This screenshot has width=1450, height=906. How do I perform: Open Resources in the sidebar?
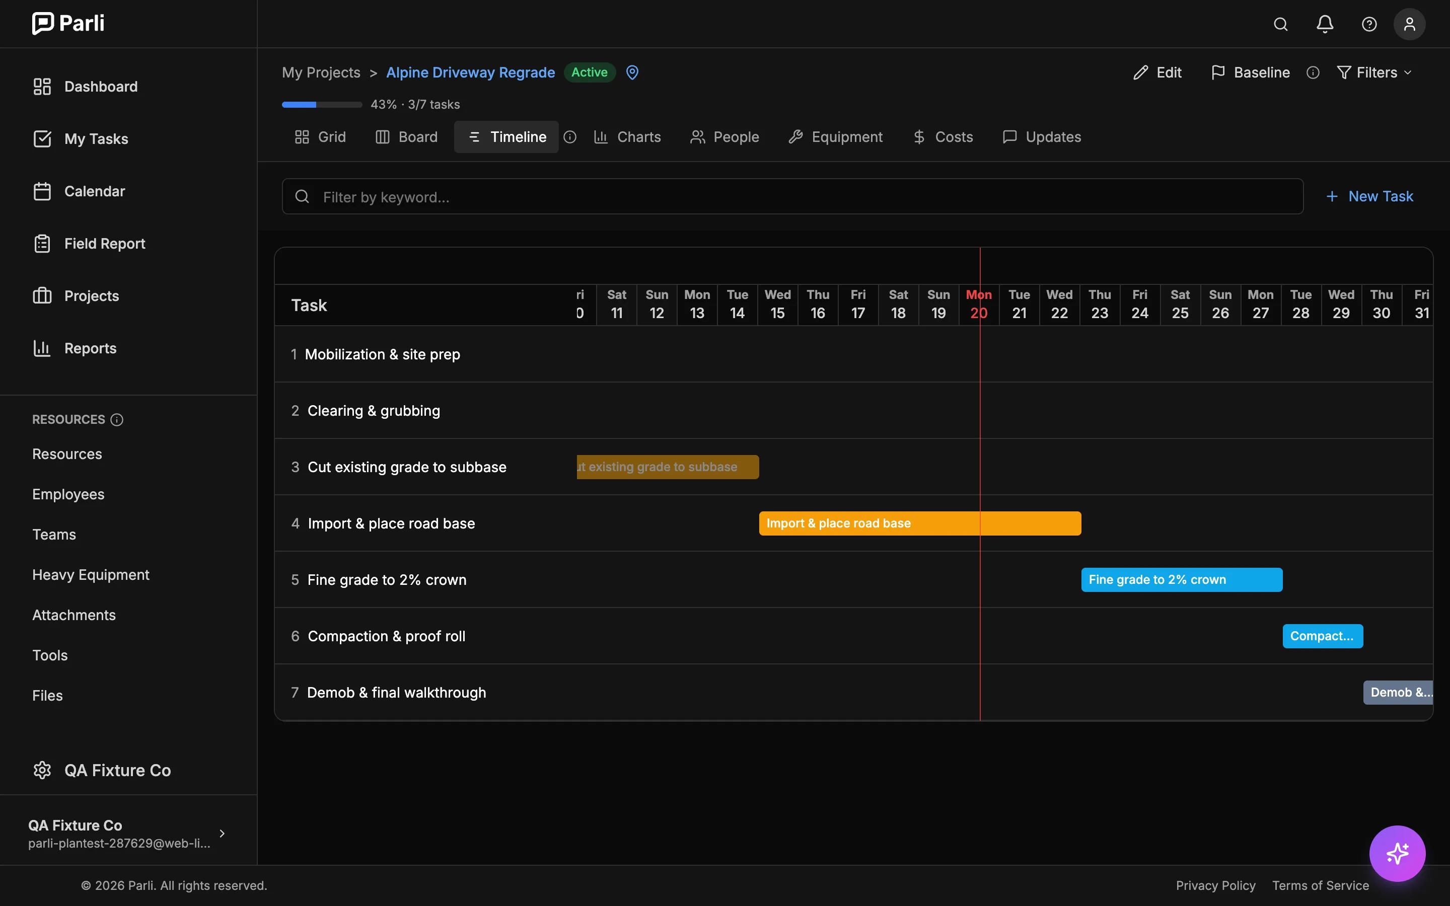coord(67,454)
